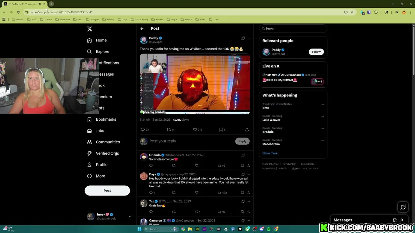Open Windows Start menu
The width and height of the screenshot is (415, 233).
click(x=139, y=229)
